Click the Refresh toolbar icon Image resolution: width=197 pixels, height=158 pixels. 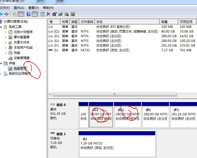[42, 14]
